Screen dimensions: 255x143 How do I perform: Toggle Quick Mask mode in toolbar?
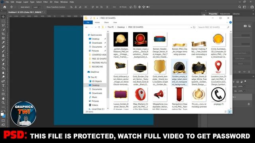3,121
